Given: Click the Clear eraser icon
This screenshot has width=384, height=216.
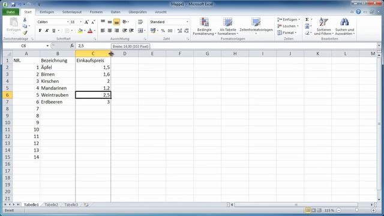Looking at the screenshot, I should coord(307,32).
